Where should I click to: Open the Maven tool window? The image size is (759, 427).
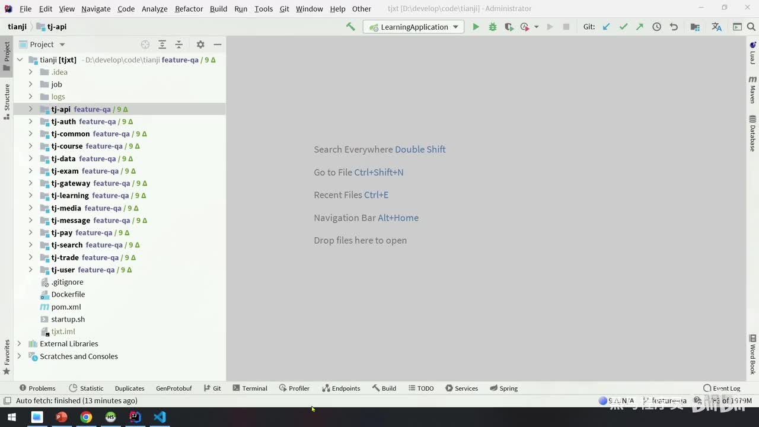pos(752,90)
